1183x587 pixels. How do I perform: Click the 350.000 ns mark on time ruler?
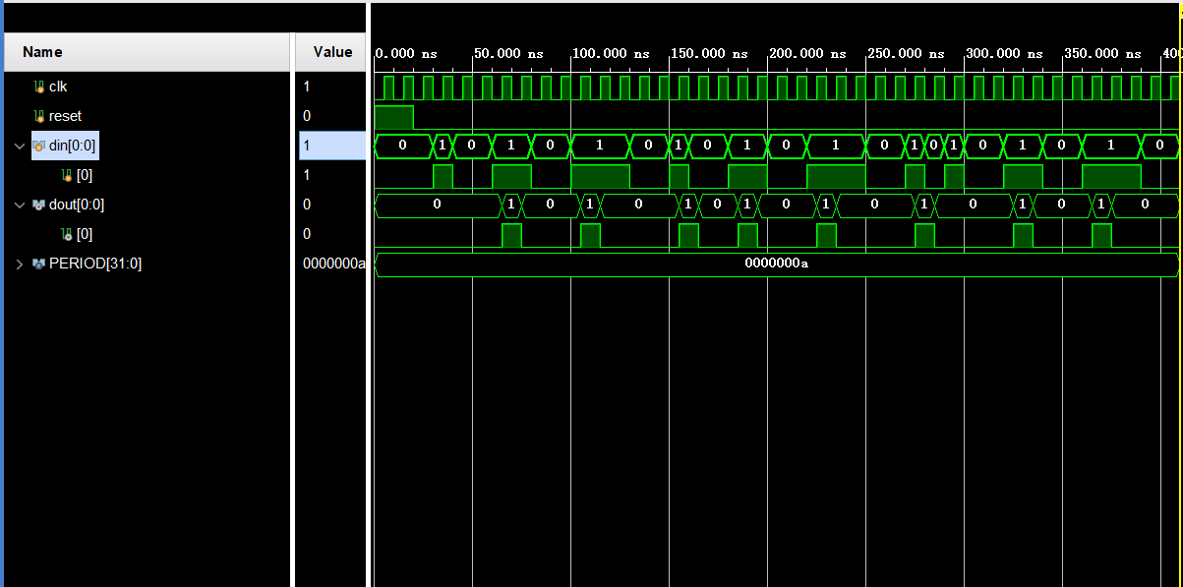[1102, 54]
